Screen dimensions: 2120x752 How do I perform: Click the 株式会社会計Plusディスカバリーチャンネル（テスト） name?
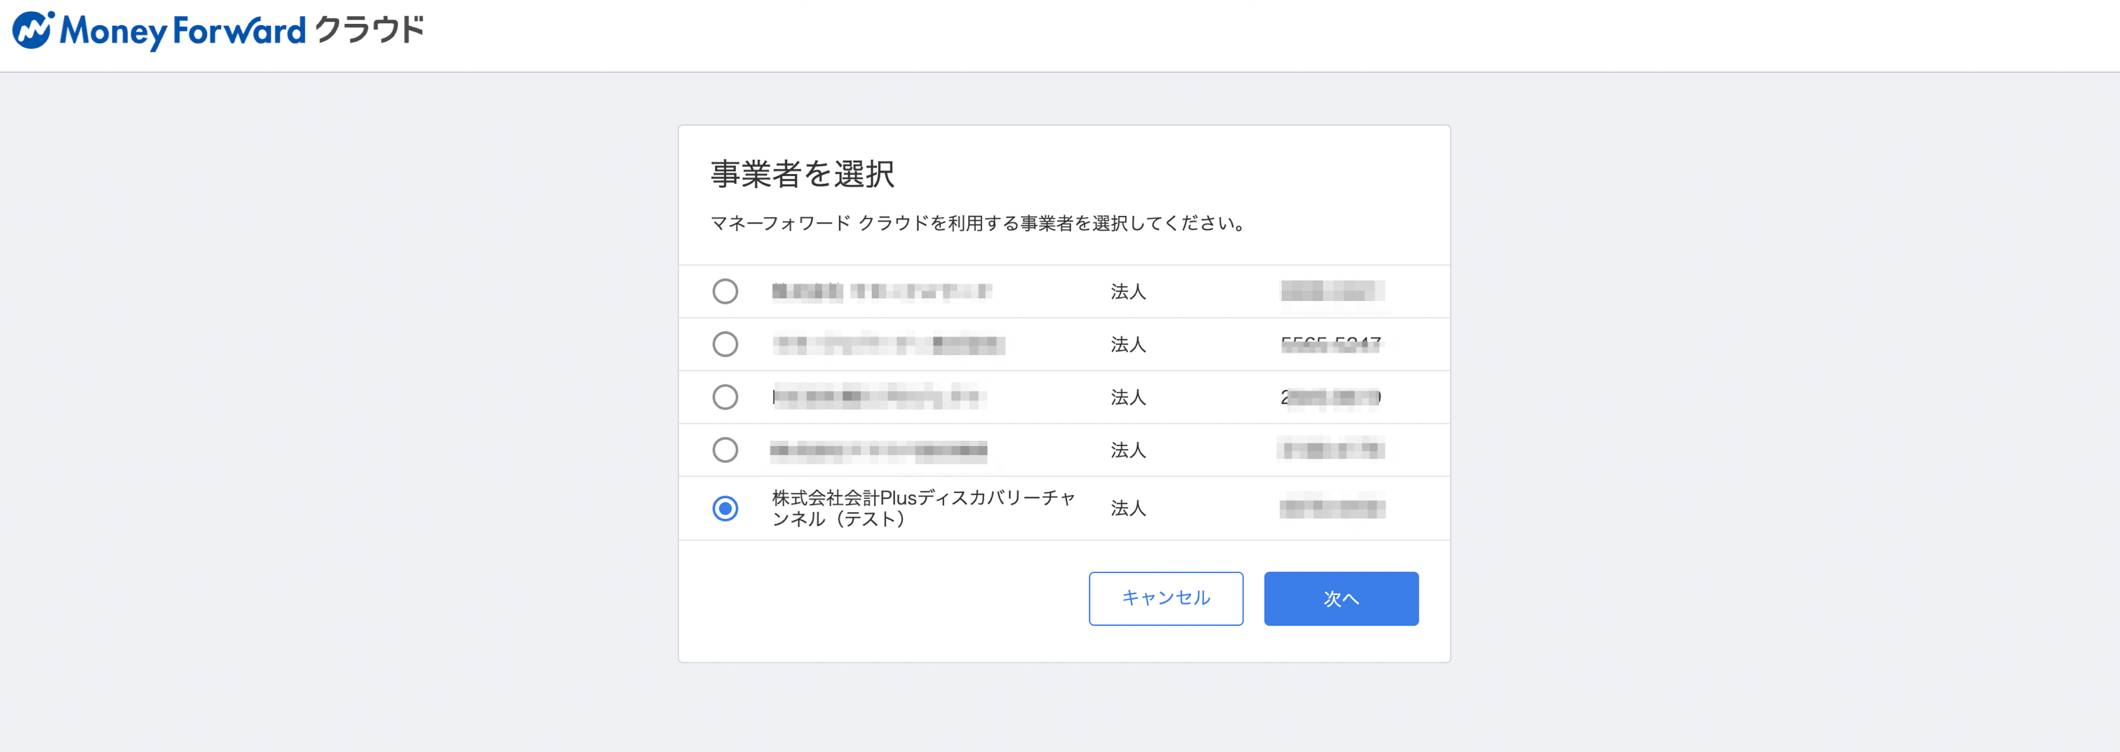coord(923,509)
